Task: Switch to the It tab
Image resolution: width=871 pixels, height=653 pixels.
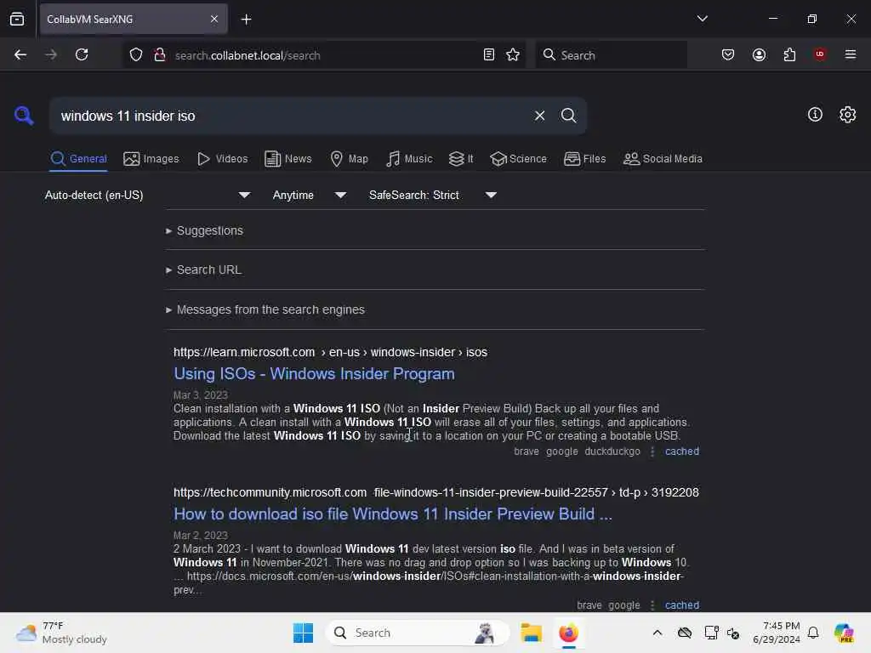Action: 460,159
